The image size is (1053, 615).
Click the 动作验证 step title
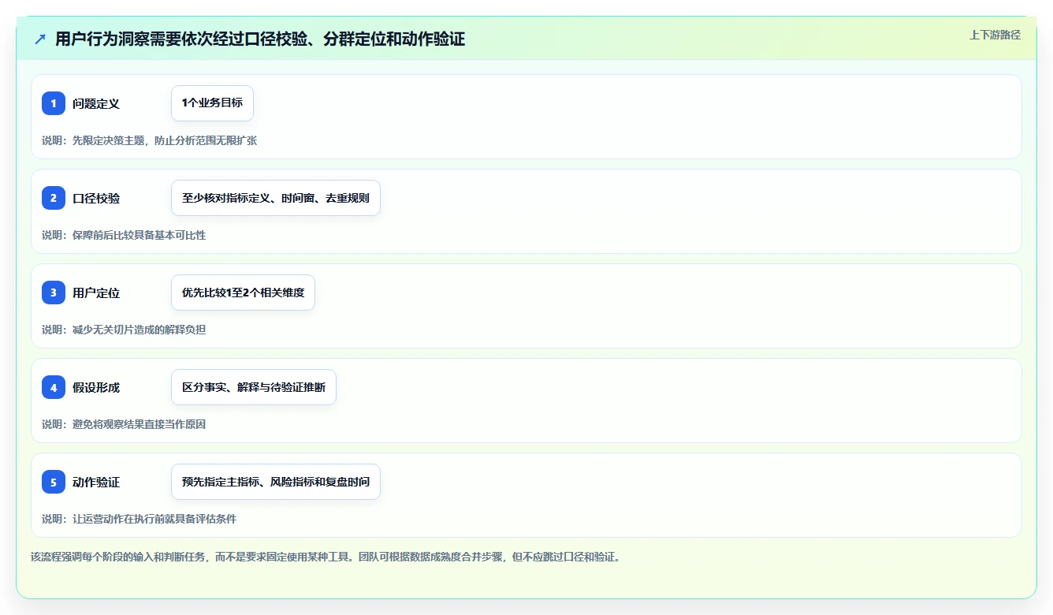click(x=96, y=482)
